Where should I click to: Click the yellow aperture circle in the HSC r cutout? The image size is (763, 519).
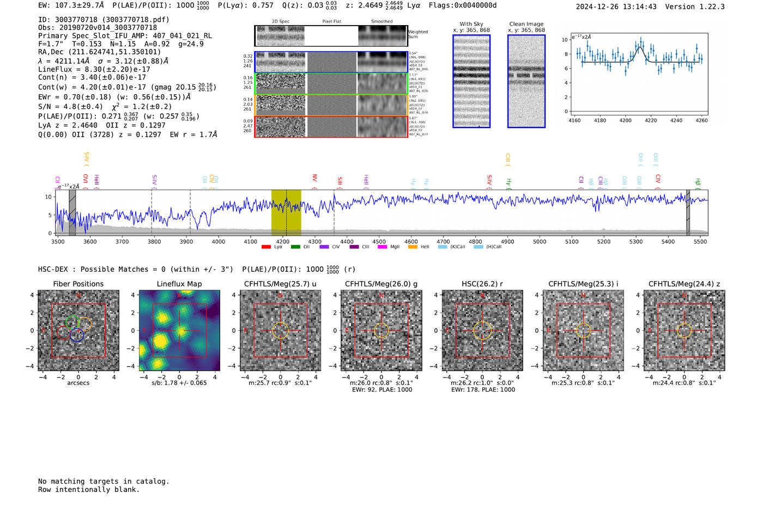[x=482, y=331]
